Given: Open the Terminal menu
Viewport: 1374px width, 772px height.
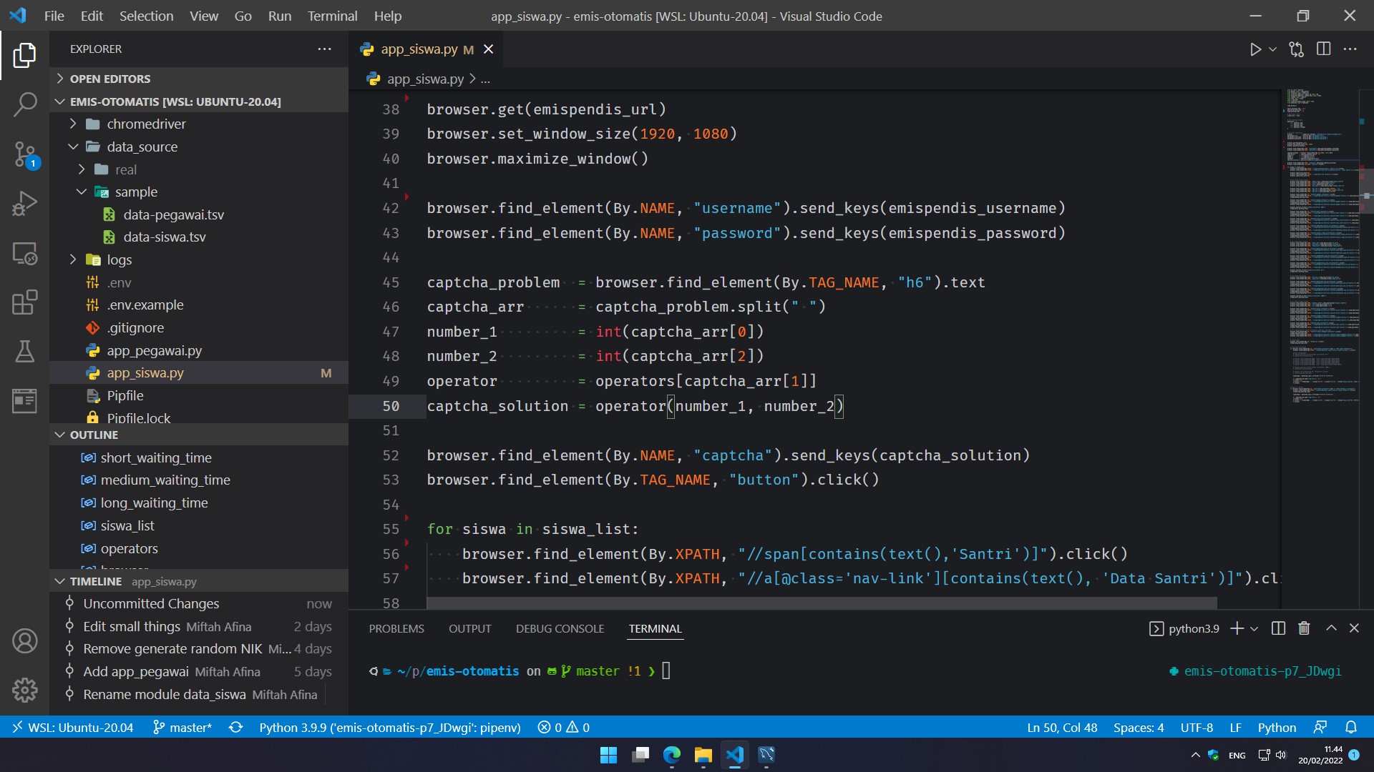Looking at the screenshot, I should [x=332, y=16].
